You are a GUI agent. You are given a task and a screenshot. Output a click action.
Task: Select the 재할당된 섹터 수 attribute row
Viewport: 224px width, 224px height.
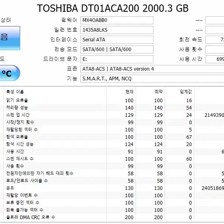click(112, 129)
